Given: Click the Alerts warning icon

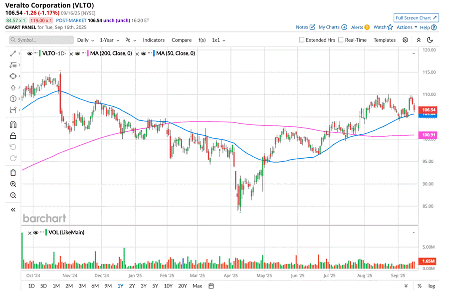Looking at the screenshot, I should tap(367, 27).
